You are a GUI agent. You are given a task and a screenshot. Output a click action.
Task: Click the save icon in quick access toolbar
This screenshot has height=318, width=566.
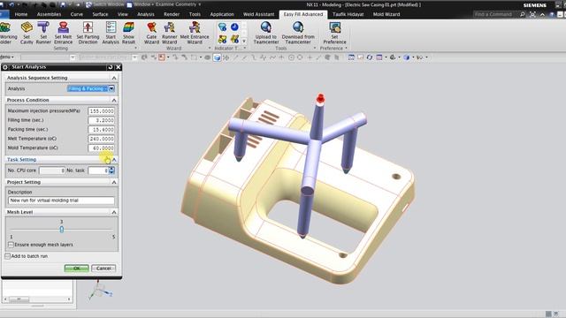pos(63,4)
